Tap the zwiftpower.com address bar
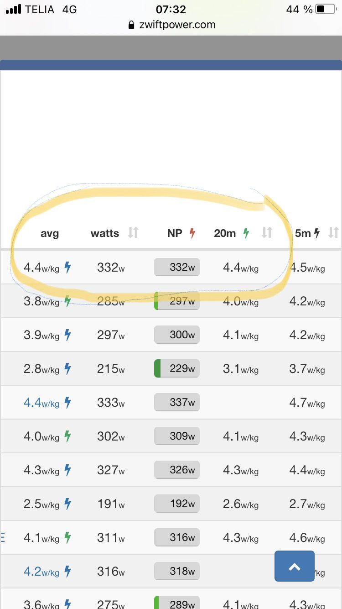The width and height of the screenshot is (342, 609). [172, 25]
